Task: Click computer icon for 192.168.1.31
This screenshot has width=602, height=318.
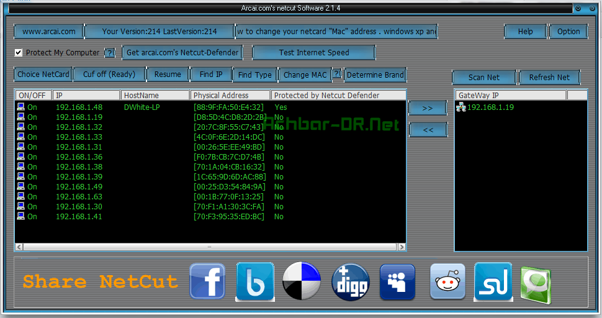Action: pyautogui.click(x=20, y=147)
